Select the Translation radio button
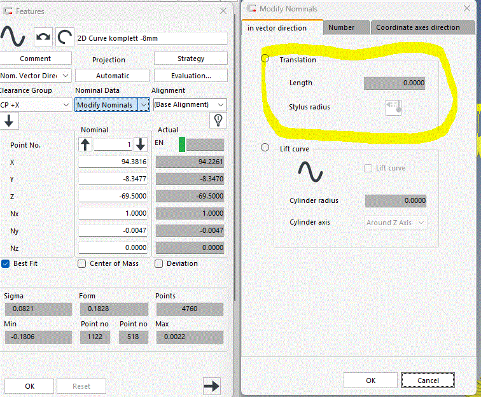Screen dimensions: 481x397 (265, 59)
